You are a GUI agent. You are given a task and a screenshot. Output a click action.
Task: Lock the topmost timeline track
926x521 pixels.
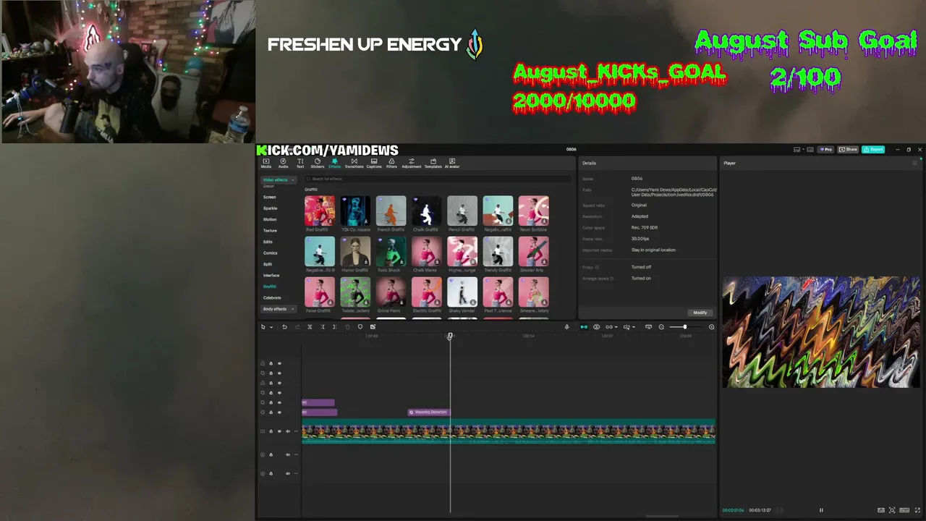pos(271,363)
